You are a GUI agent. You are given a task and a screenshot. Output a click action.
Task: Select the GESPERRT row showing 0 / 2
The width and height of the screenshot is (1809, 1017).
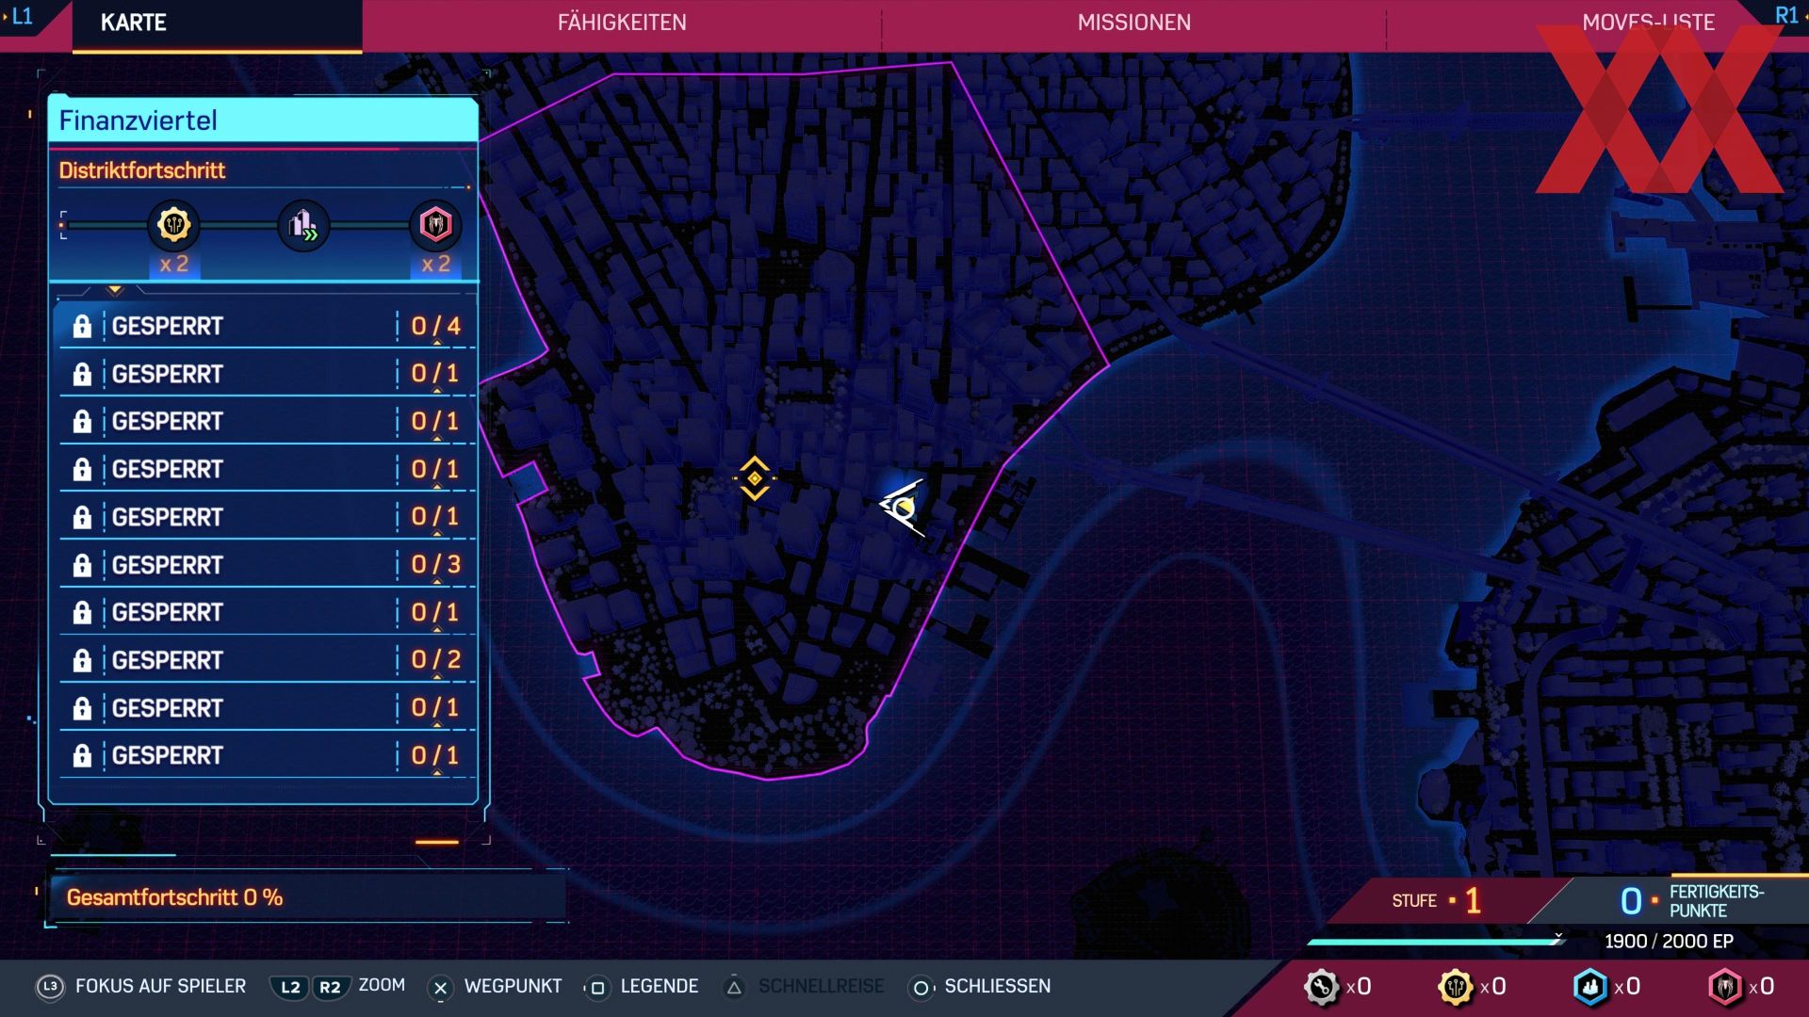(268, 660)
